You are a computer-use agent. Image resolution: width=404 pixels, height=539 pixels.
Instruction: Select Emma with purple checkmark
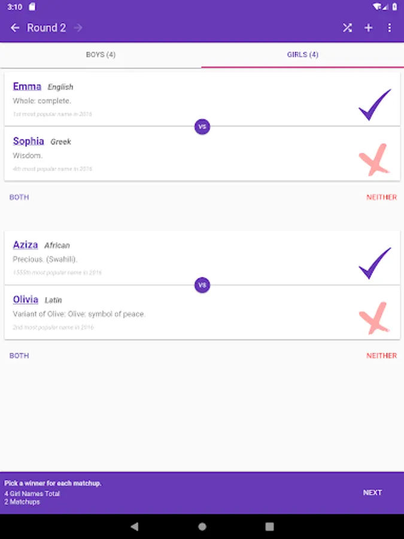[x=375, y=104]
